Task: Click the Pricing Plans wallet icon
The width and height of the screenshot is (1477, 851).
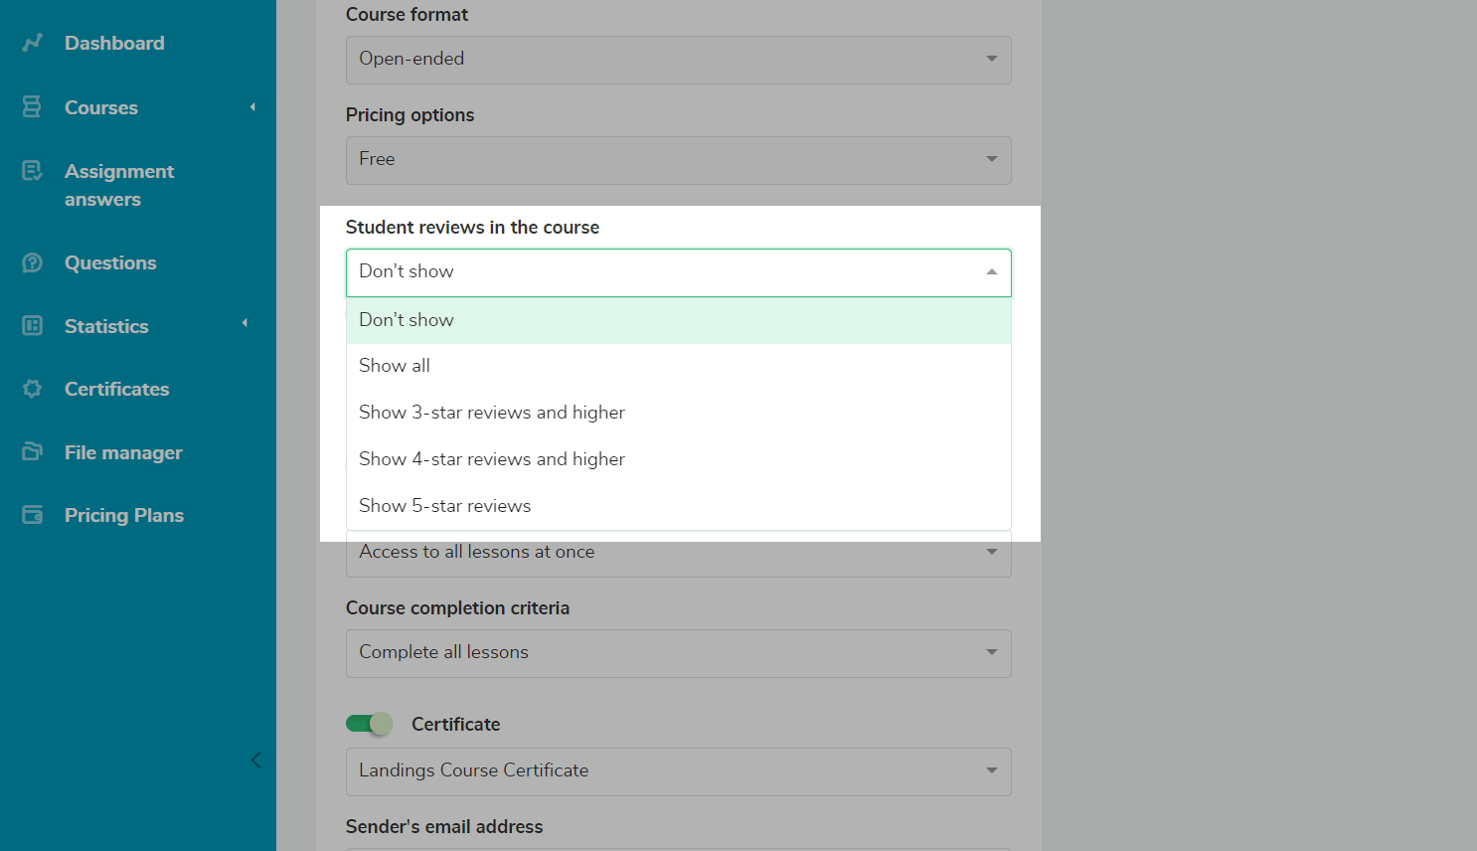Action: 32,515
